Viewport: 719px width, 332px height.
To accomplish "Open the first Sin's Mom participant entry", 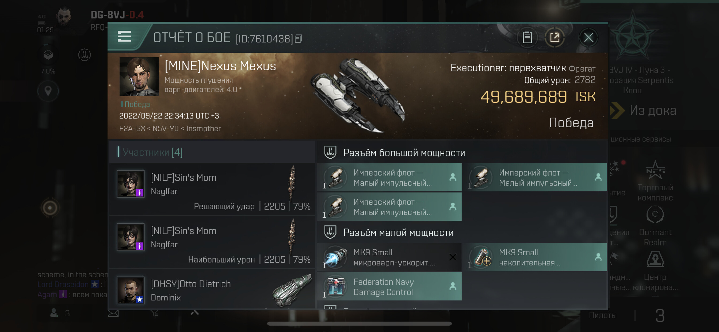I will click(x=212, y=189).
